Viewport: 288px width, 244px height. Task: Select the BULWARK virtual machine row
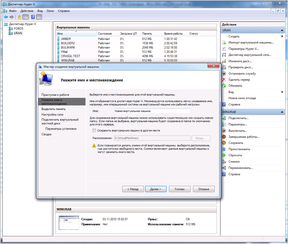coord(136,48)
